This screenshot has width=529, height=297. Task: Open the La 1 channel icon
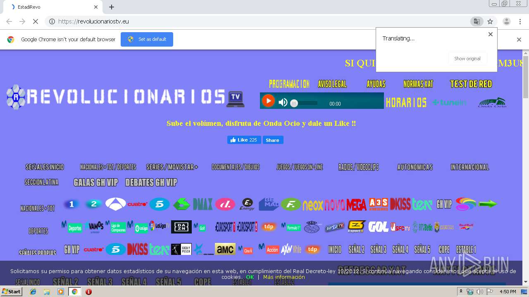pos(72,204)
